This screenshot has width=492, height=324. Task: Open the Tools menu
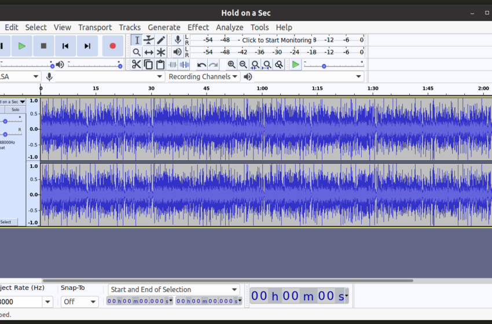259,27
